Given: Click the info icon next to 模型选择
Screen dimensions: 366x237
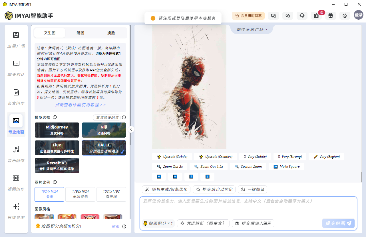Looking at the screenshot, I should [55, 117].
